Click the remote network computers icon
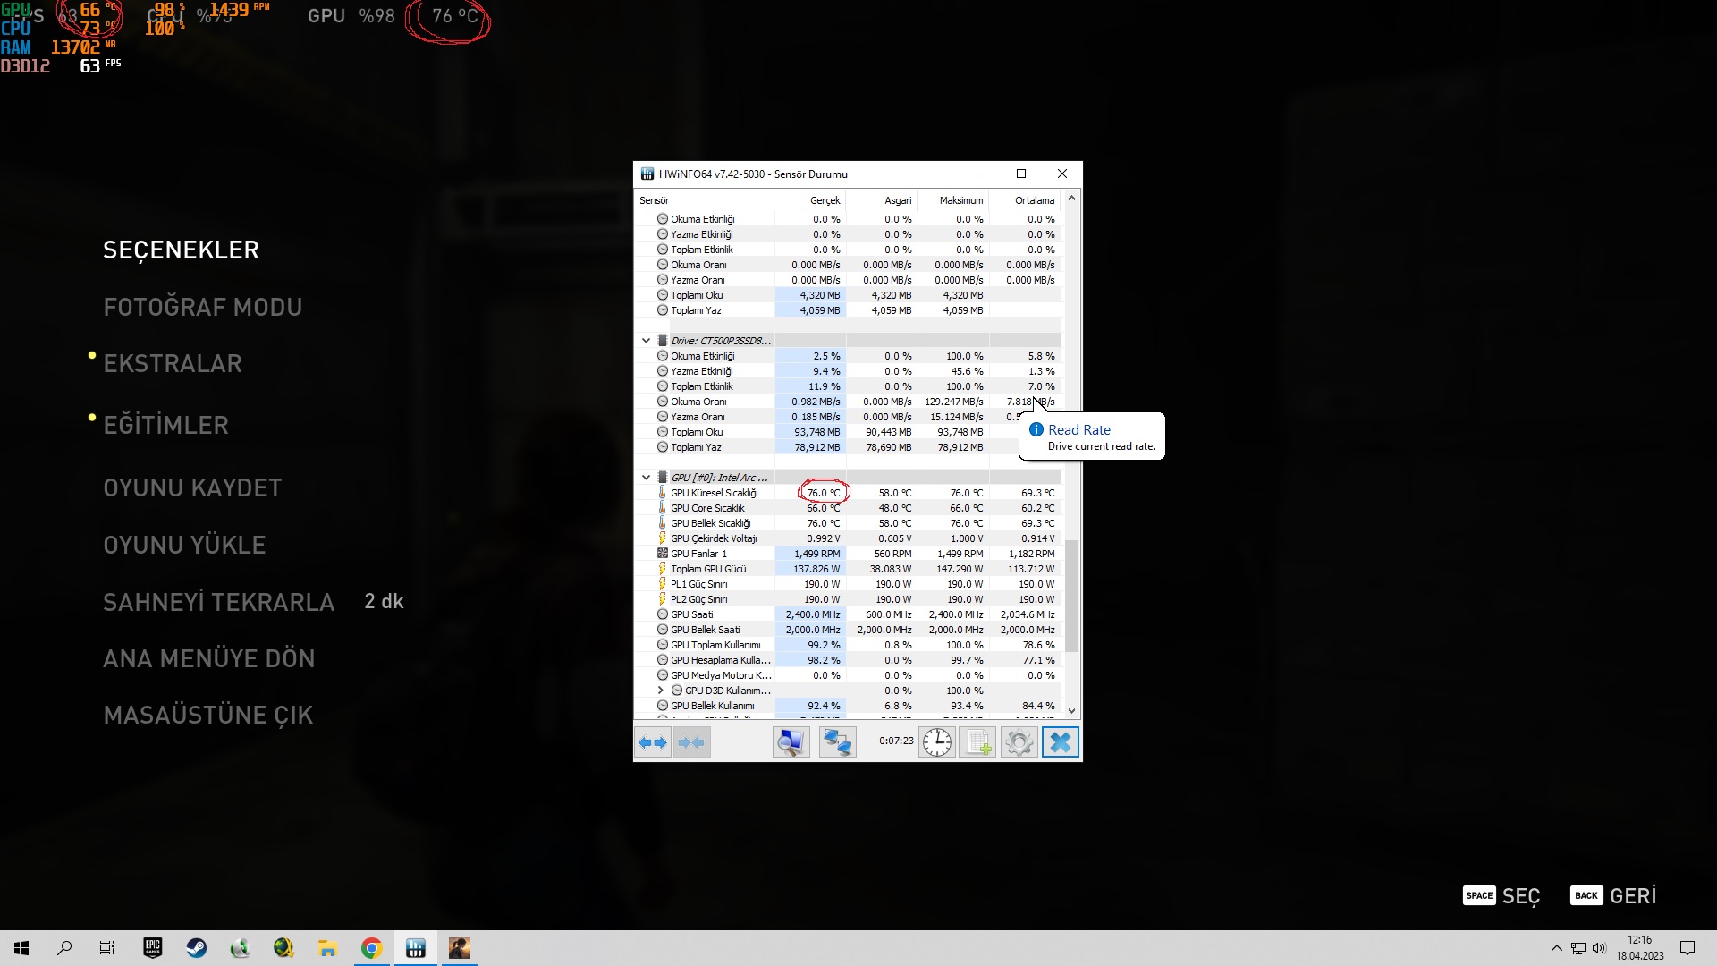 838,742
